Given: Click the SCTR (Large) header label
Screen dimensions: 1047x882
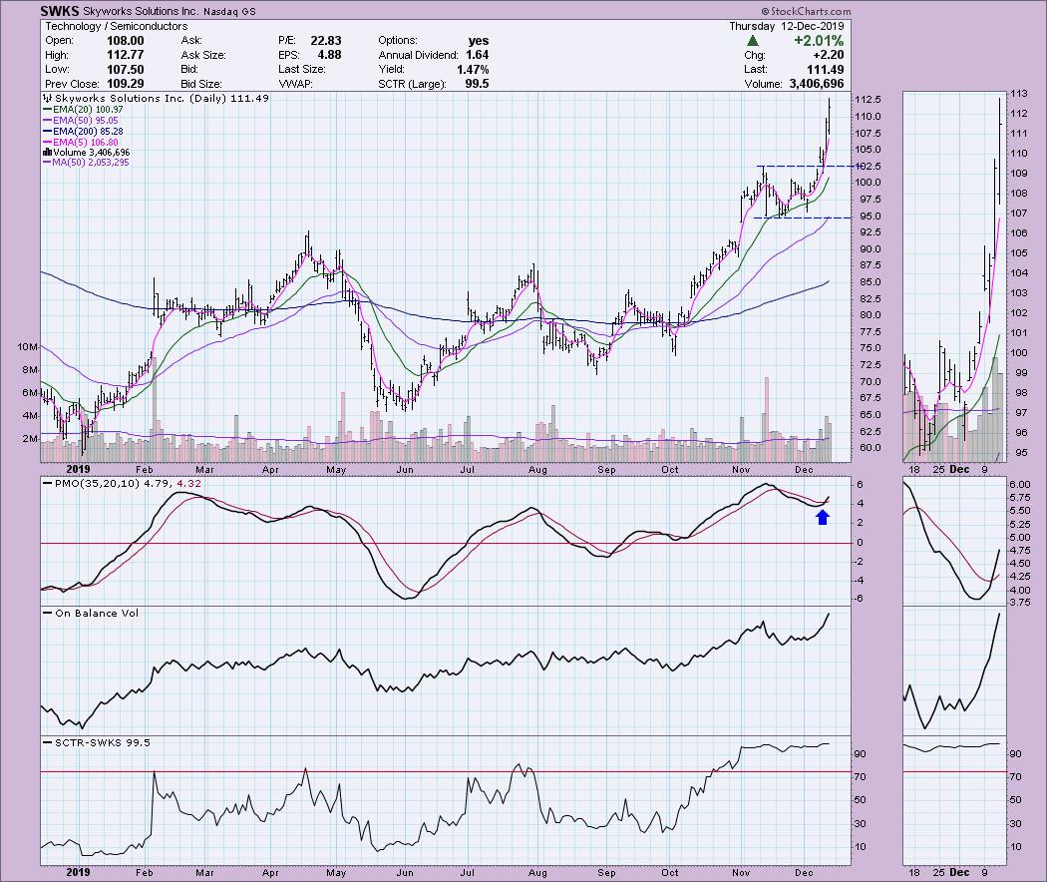Looking at the screenshot, I should tap(412, 84).
